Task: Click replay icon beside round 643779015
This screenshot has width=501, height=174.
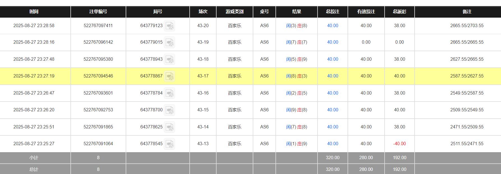Action: (169, 42)
